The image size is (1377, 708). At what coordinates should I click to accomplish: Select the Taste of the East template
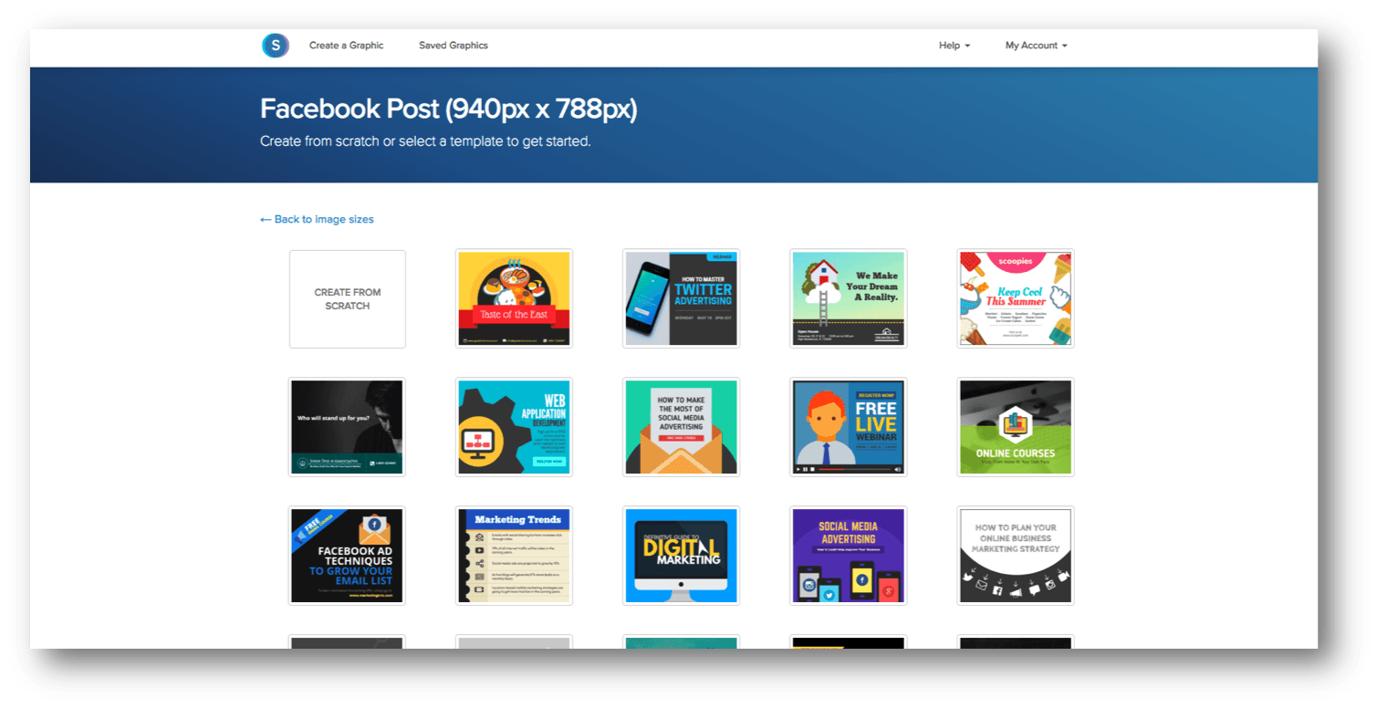point(515,298)
